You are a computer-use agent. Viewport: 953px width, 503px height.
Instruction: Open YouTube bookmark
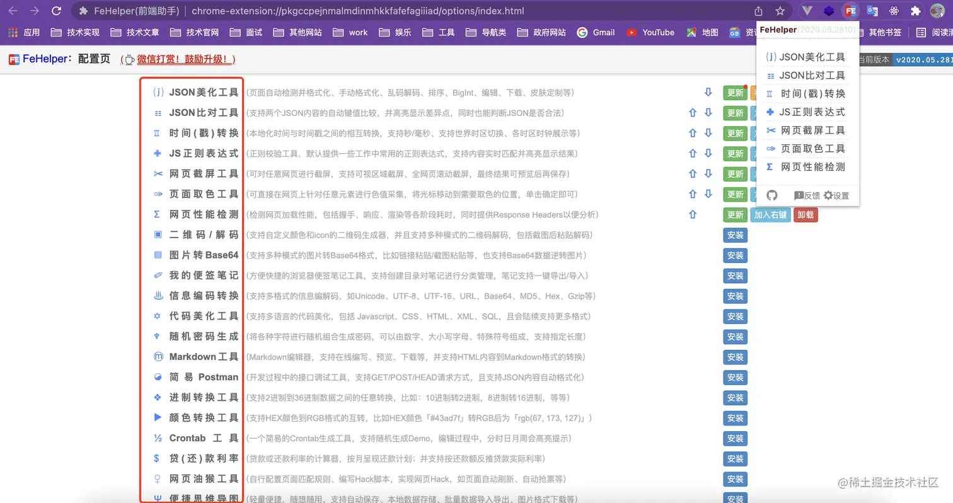coord(650,32)
